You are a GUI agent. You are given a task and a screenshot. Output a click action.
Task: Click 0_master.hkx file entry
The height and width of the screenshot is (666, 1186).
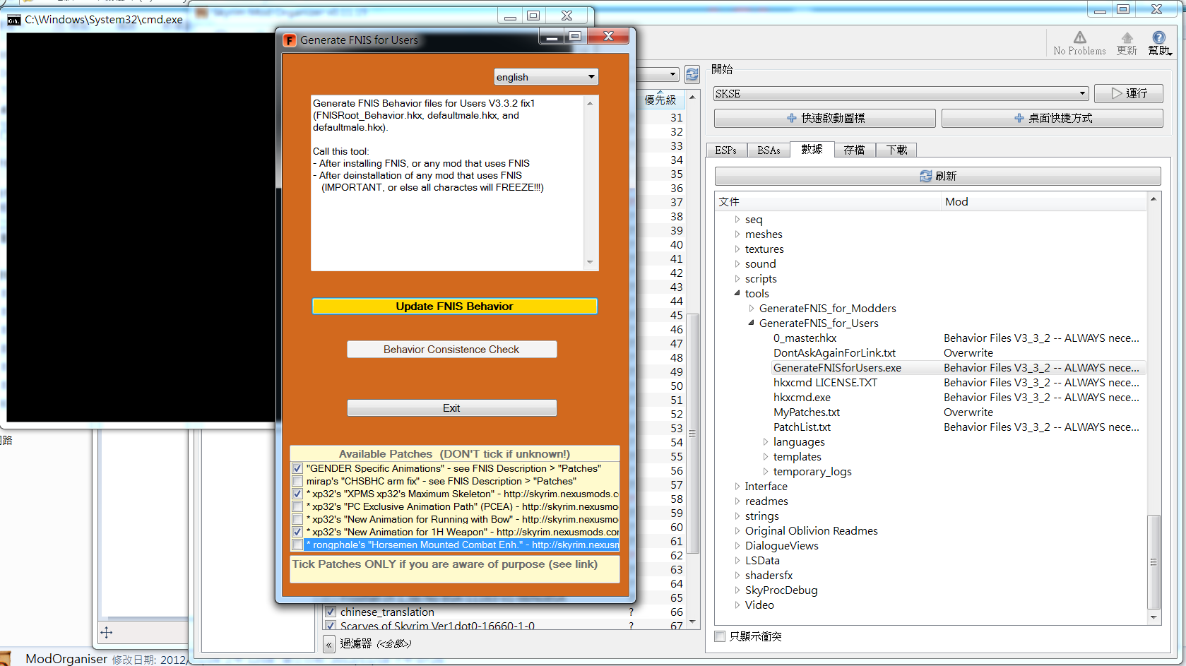[805, 338]
